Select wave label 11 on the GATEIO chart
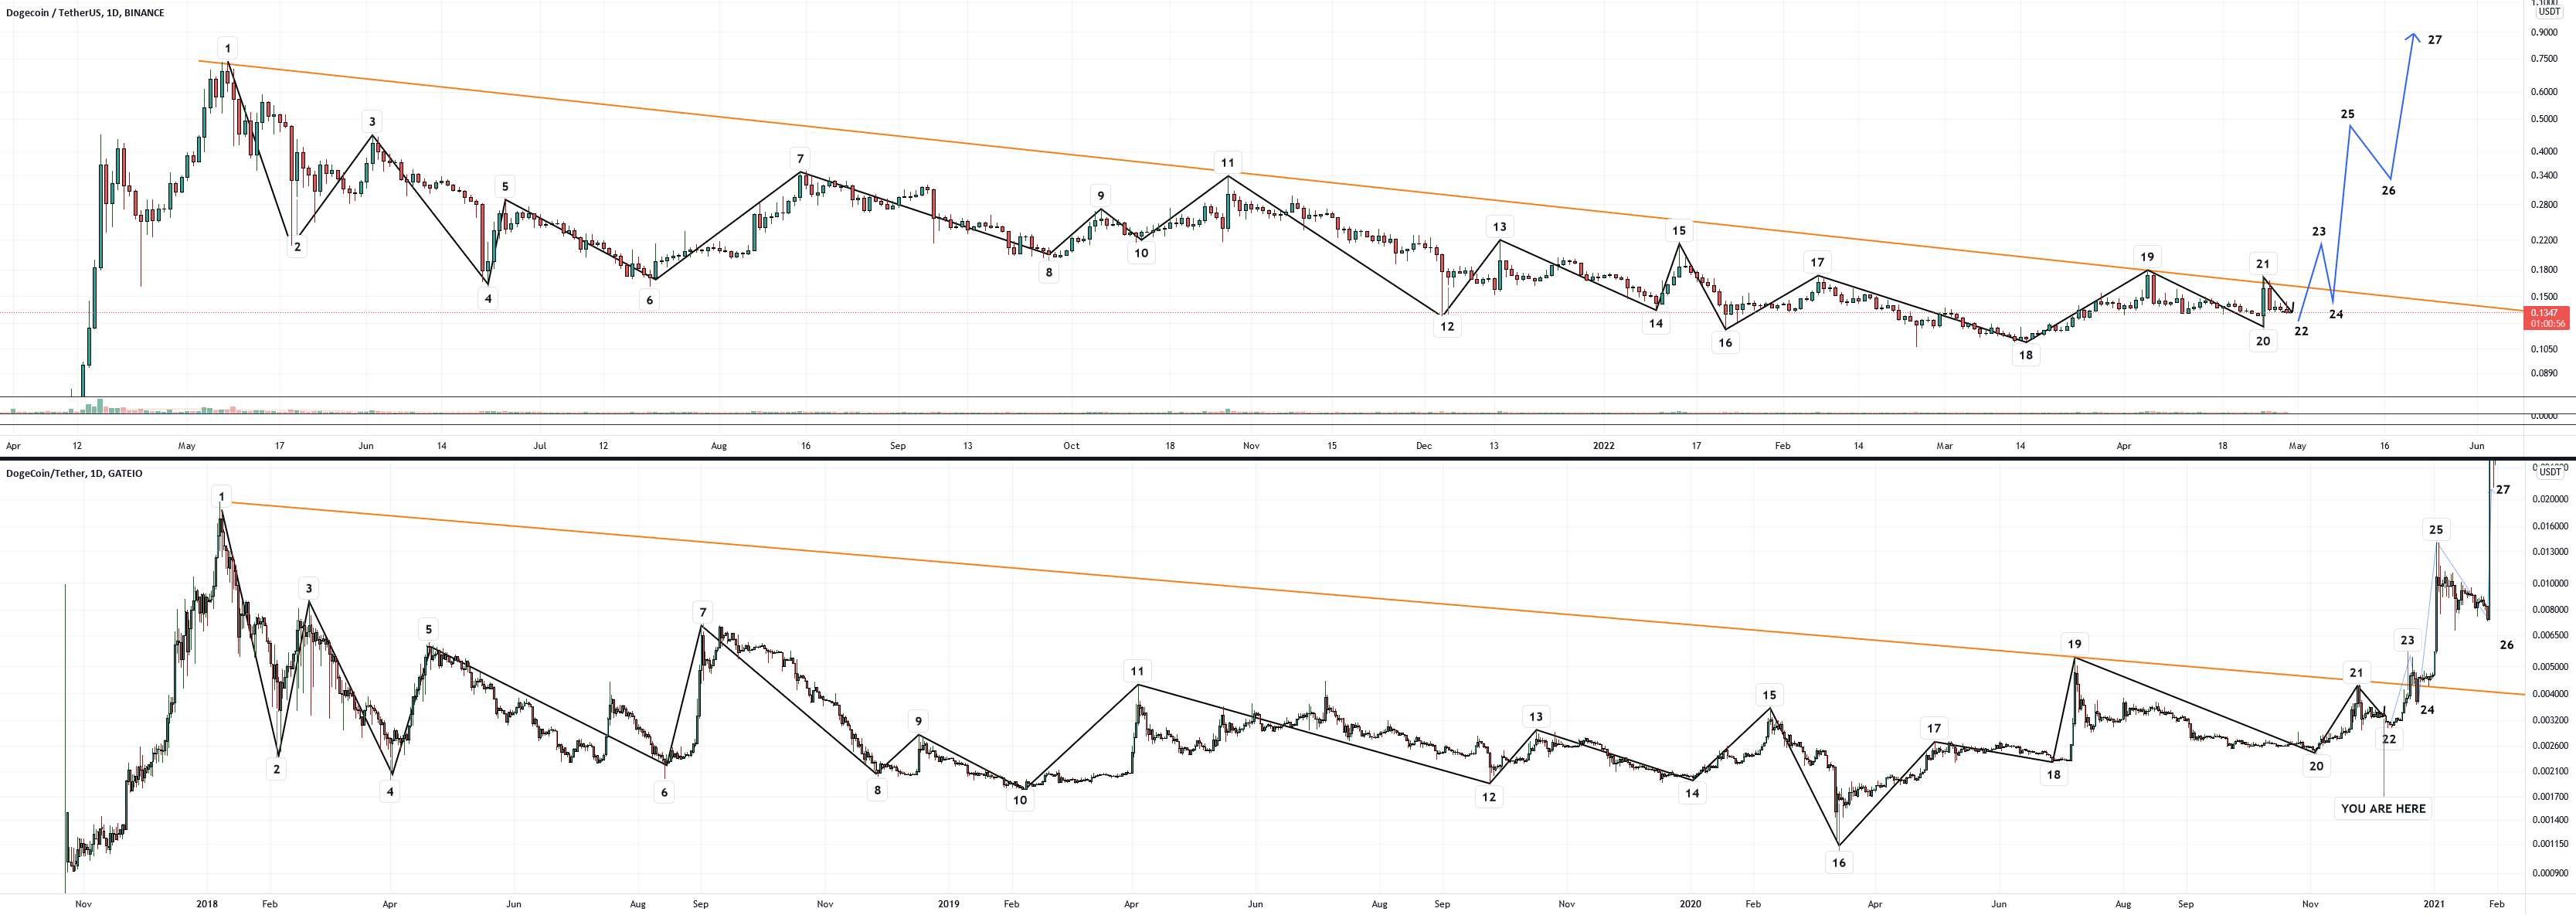Image resolution: width=2576 pixels, height=915 pixels. coord(1137,671)
